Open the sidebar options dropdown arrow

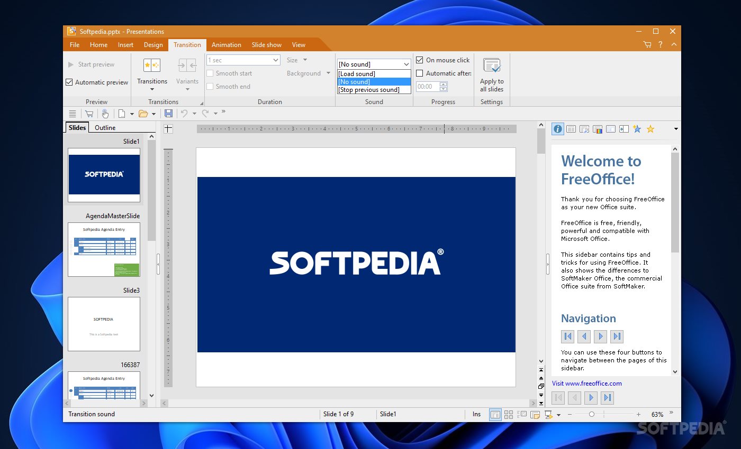[676, 129]
